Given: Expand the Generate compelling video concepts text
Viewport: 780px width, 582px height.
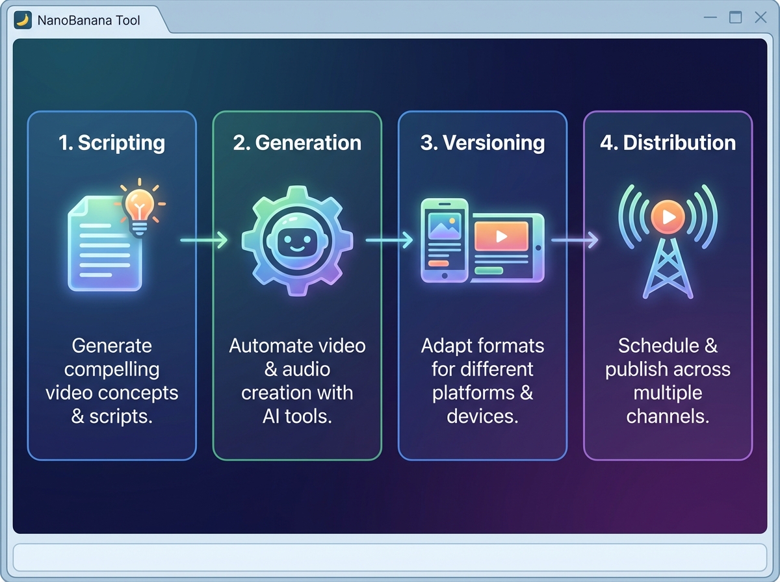Looking at the screenshot, I should (111, 381).
